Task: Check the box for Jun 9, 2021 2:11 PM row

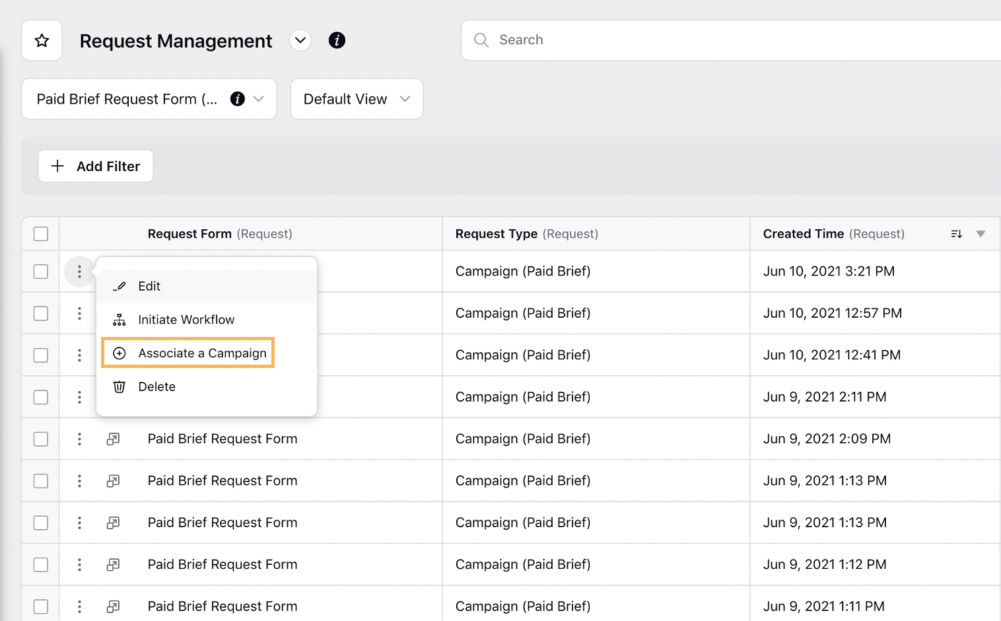Action: [41, 397]
